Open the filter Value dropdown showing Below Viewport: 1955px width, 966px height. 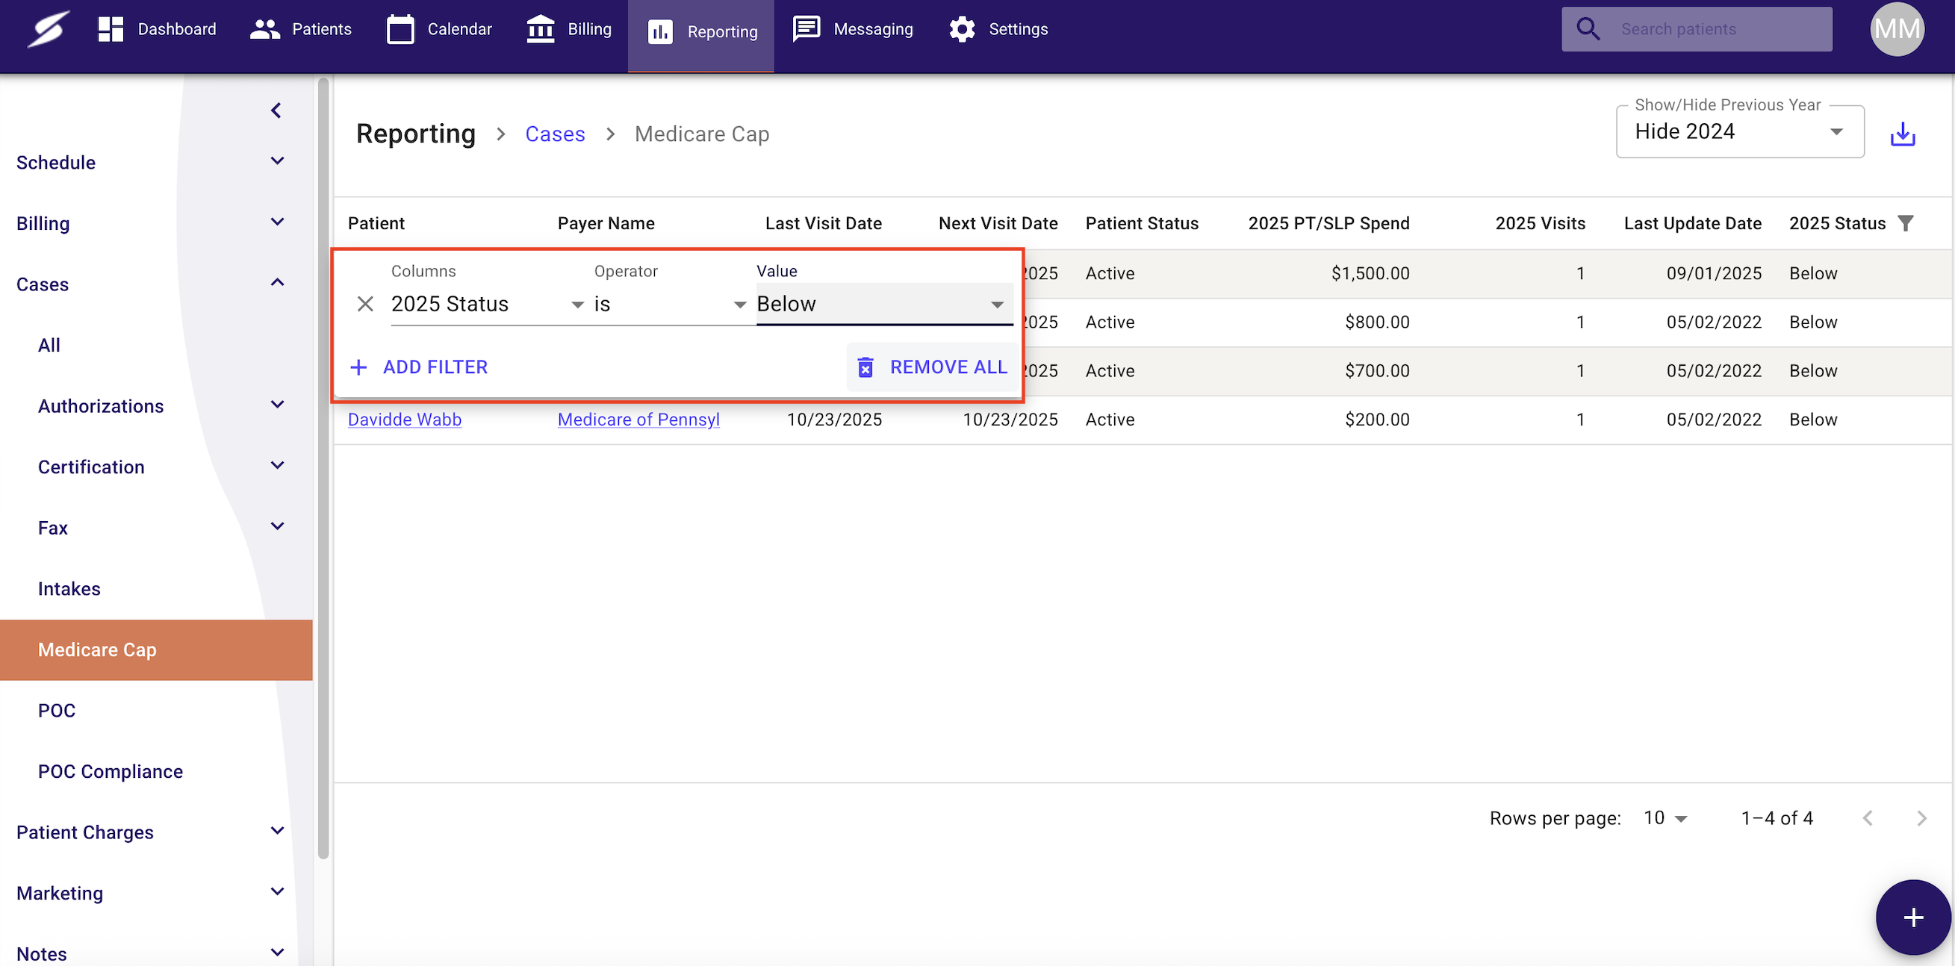tap(883, 305)
